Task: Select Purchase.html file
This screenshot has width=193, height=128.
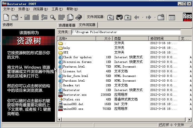Action: click(72, 81)
